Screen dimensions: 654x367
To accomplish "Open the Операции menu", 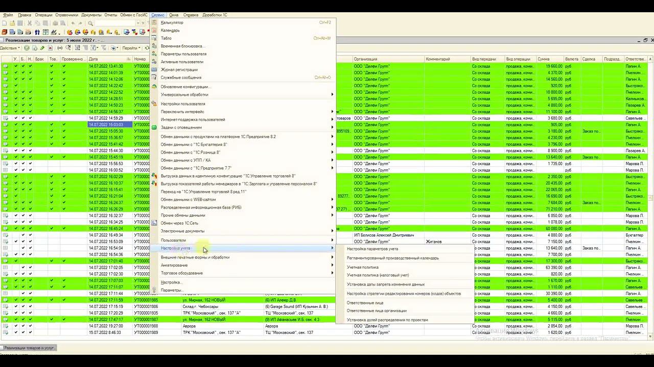I will click(43, 15).
